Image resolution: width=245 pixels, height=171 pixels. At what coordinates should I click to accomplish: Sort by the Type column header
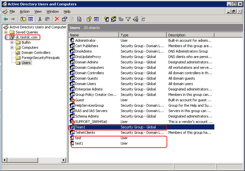pos(143,35)
